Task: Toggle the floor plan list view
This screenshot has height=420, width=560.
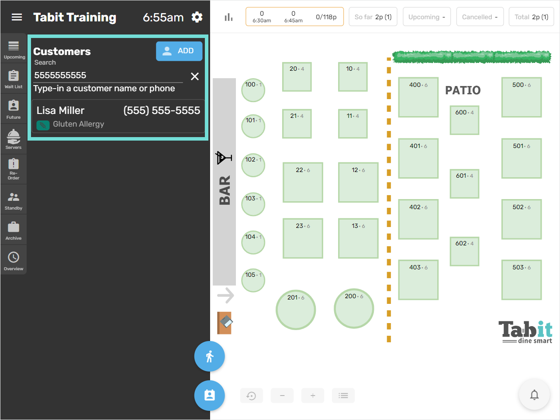Action: coord(343,395)
